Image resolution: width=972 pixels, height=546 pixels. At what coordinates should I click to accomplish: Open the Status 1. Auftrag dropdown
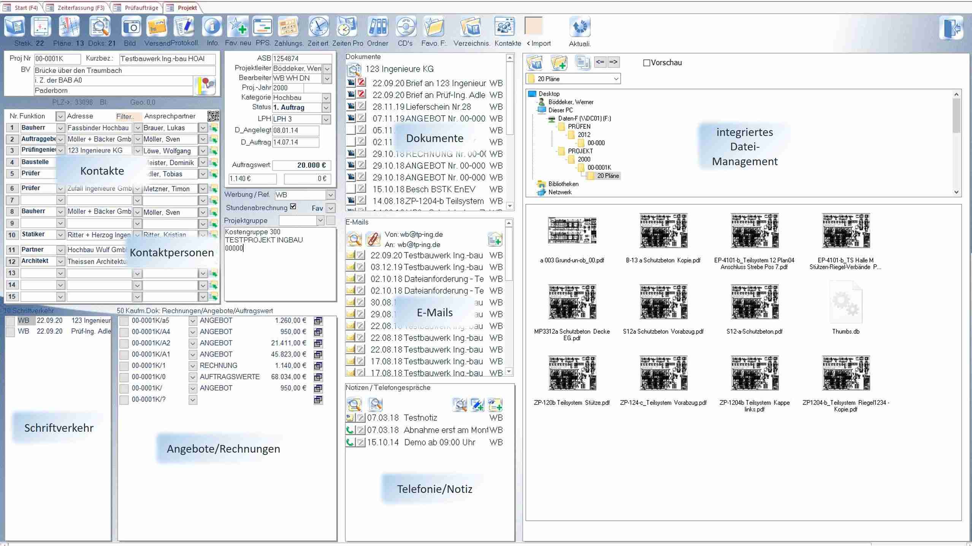pos(326,108)
